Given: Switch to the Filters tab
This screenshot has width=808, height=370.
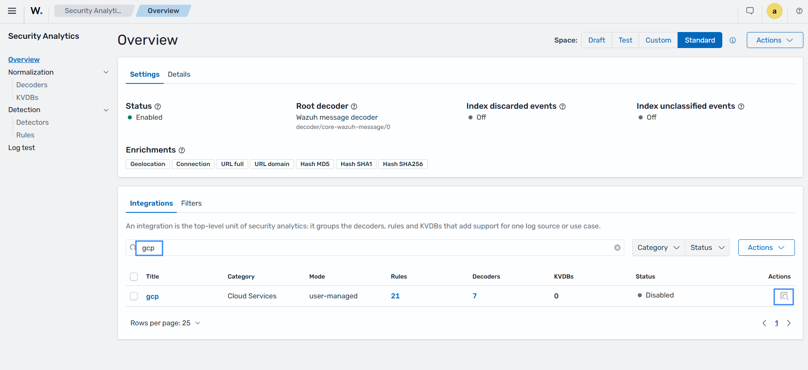Looking at the screenshot, I should [191, 204].
